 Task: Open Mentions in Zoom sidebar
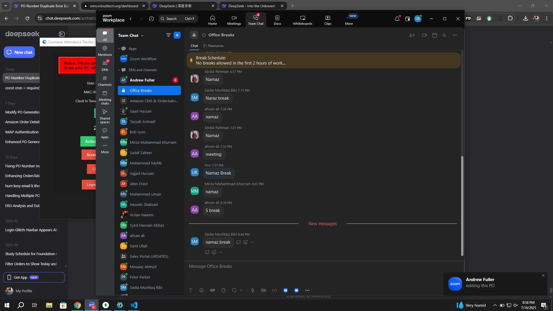(x=105, y=51)
